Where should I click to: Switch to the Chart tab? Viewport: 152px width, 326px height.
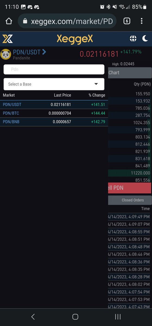pos(130,73)
